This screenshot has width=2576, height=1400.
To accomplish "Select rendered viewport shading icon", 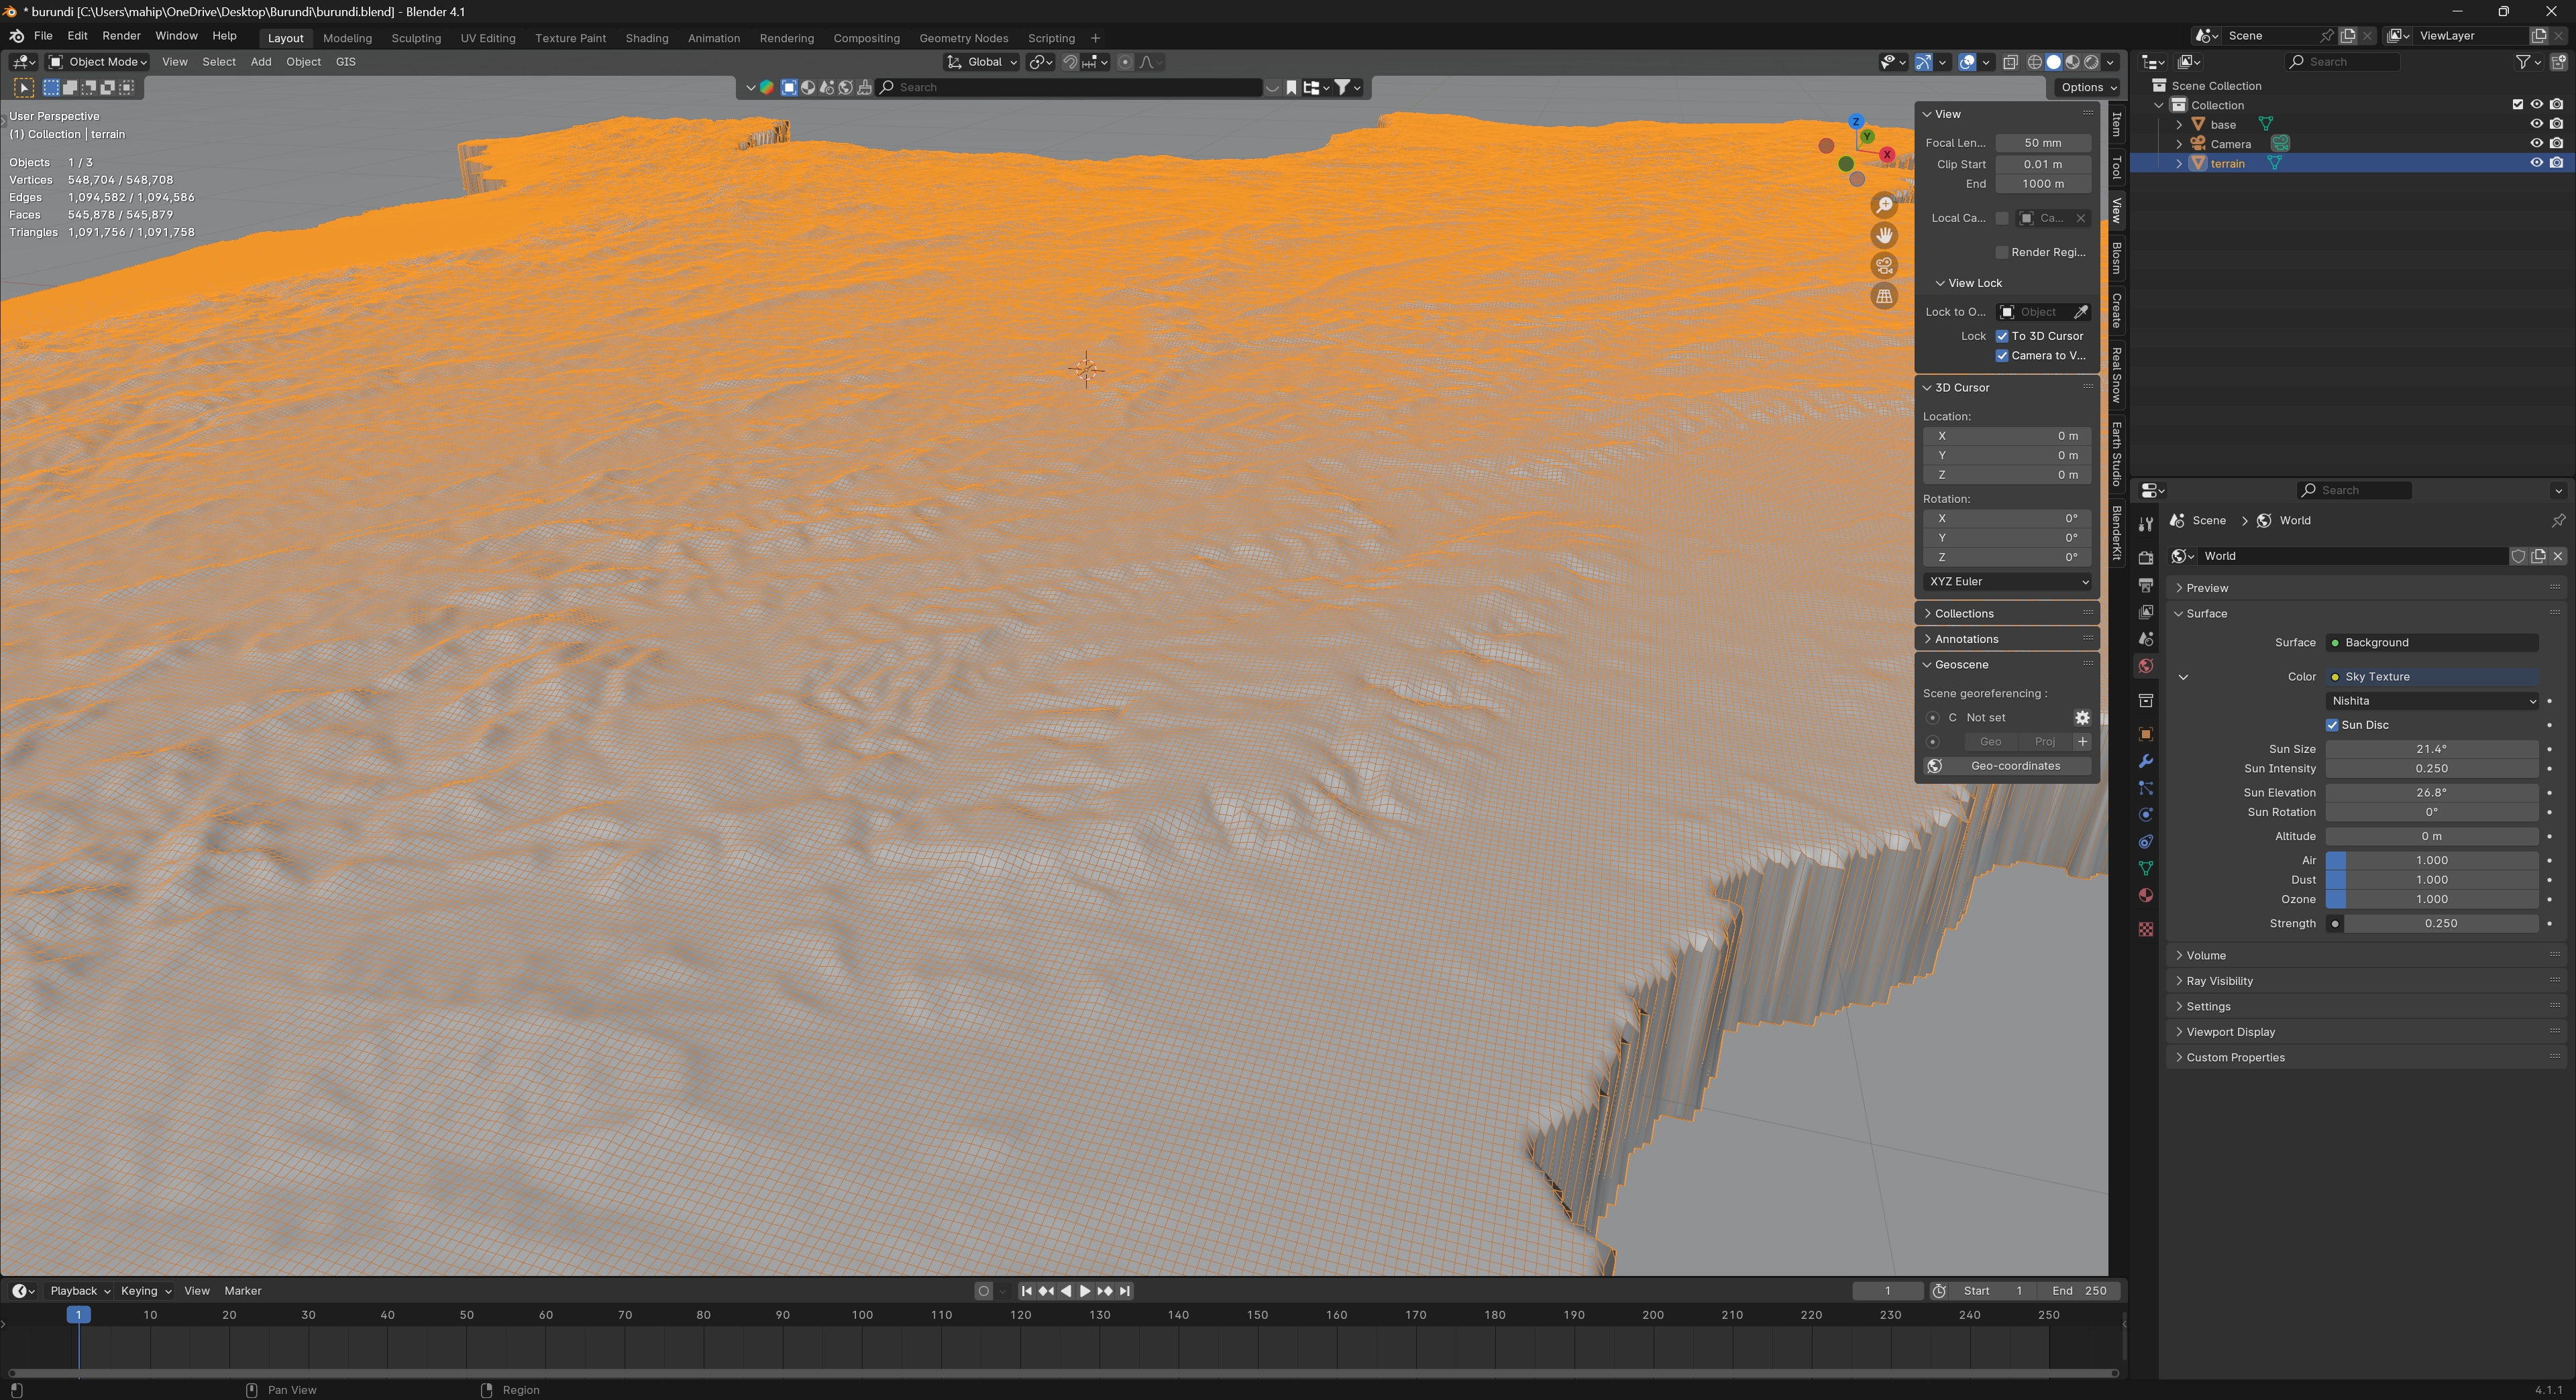I will point(2091,62).
